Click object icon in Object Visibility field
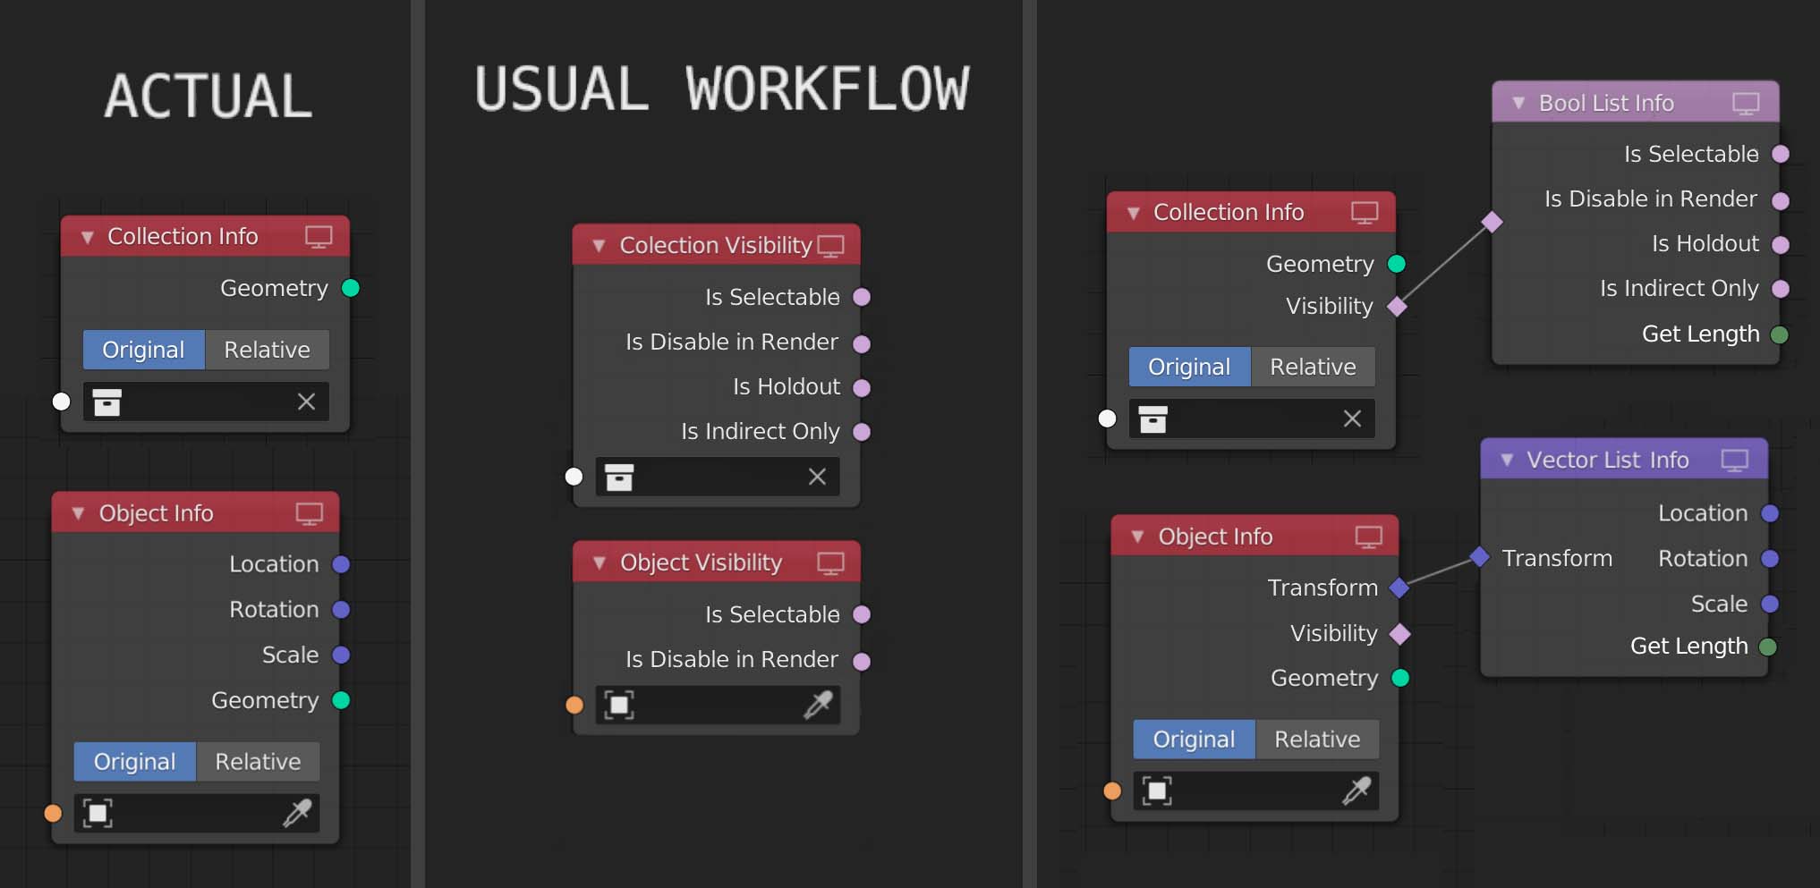The image size is (1820, 888). tap(619, 705)
